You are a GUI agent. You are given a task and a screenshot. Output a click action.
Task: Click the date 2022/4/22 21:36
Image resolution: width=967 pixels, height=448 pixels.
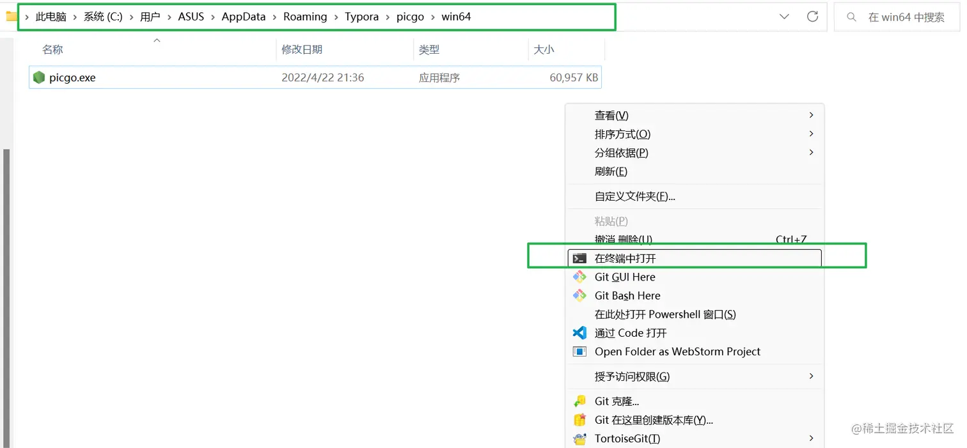point(323,78)
